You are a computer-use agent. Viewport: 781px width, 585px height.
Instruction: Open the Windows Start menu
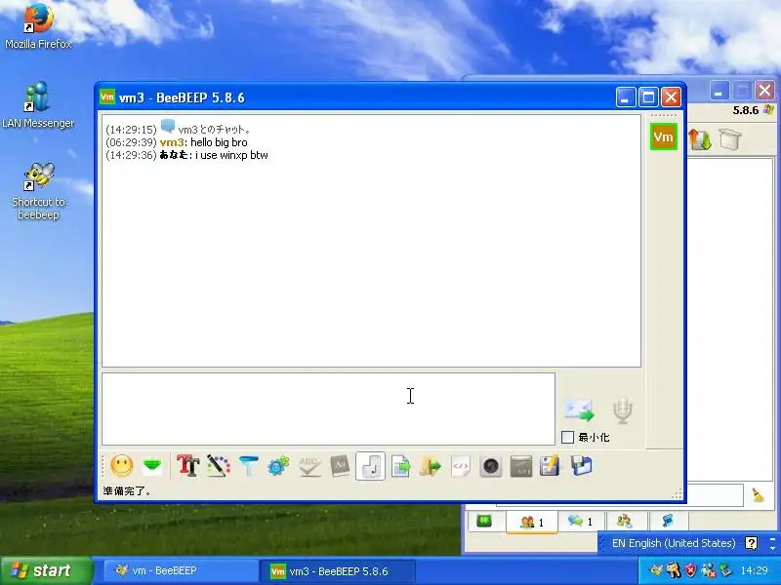click(x=47, y=570)
